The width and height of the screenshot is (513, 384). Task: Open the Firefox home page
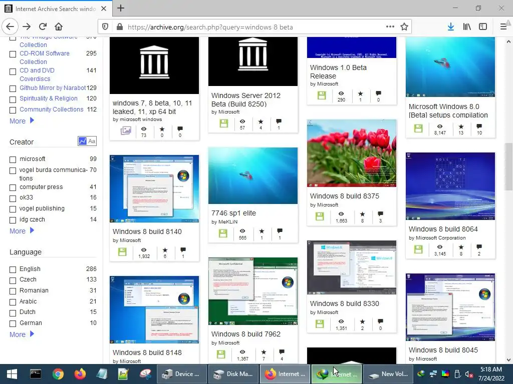coord(59,27)
